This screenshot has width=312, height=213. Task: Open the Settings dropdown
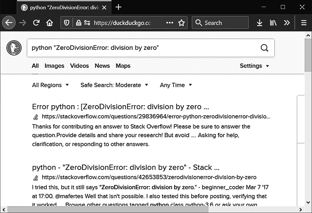[254, 66]
